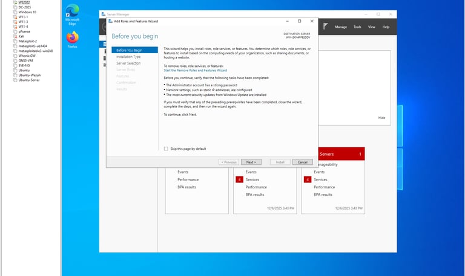Click Hide in Server Manager welcome panel

point(381,118)
